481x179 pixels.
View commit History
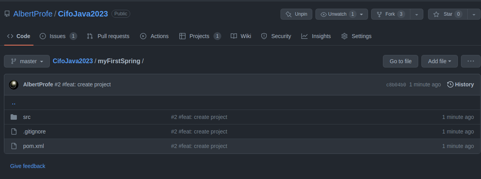pos(461,84)
